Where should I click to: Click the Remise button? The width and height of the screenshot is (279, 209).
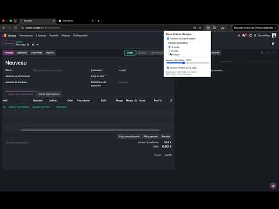(166, 136)
